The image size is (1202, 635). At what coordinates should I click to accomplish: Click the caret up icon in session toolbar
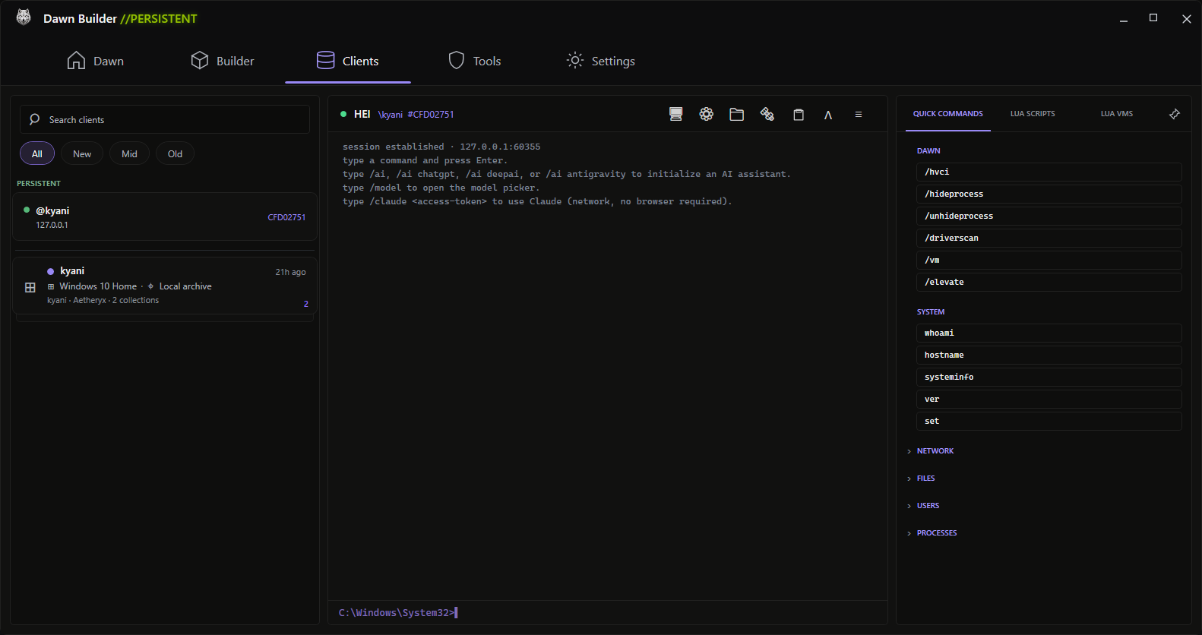[828, 115]
